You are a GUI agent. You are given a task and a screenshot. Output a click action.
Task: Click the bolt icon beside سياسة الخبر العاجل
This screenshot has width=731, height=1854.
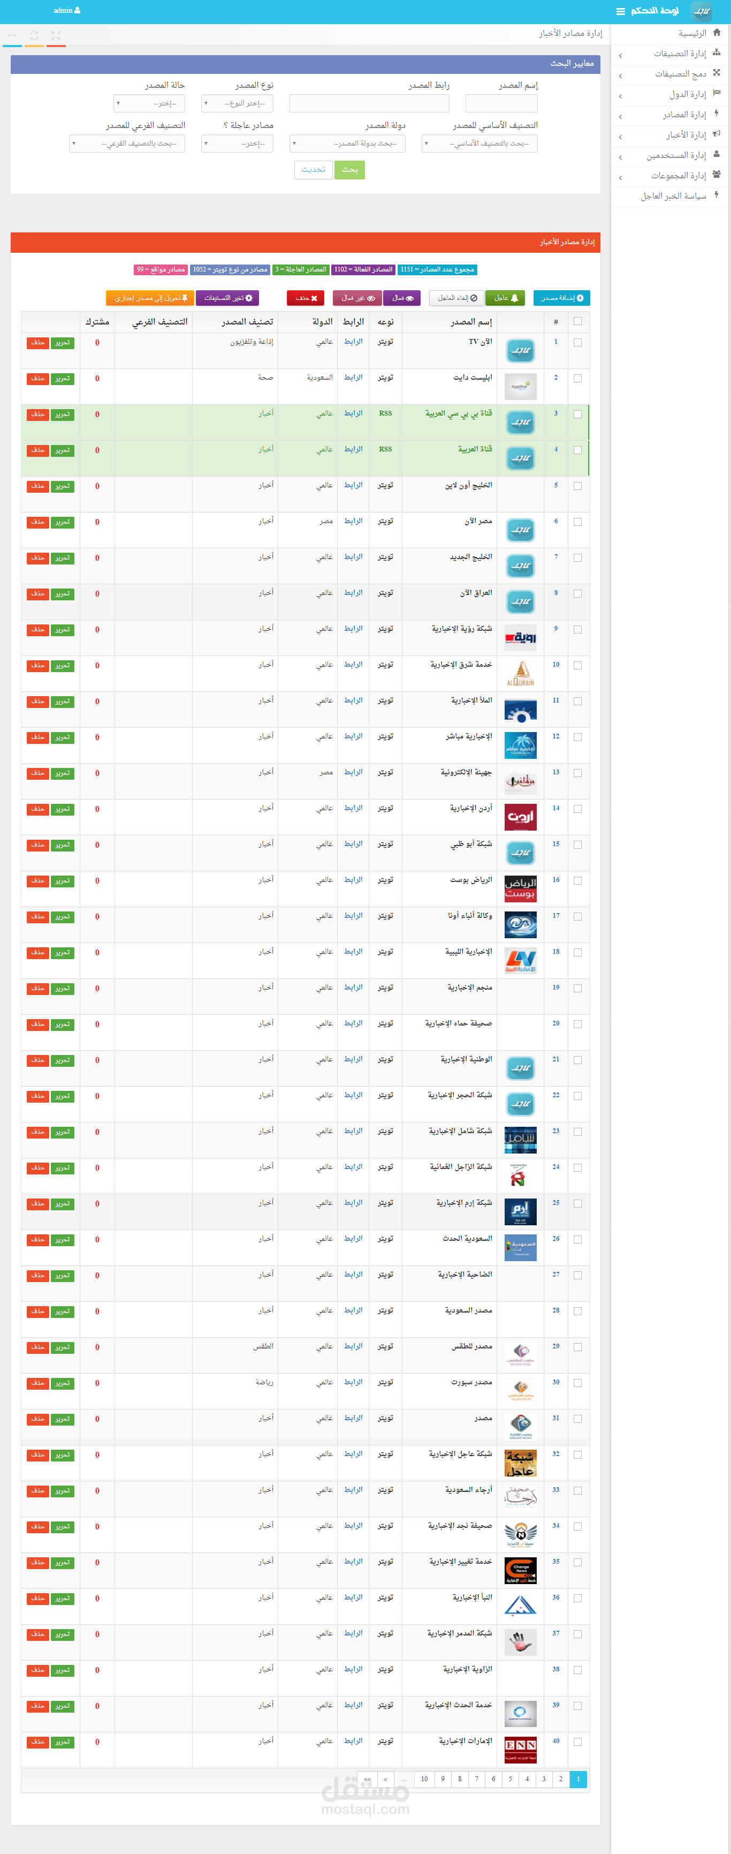[717, 194]
